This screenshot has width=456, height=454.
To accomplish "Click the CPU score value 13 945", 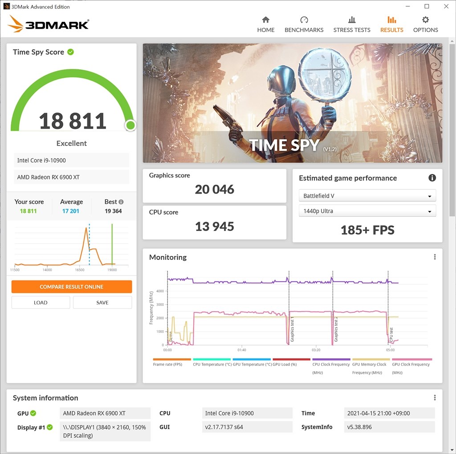I will coord(214,227).
